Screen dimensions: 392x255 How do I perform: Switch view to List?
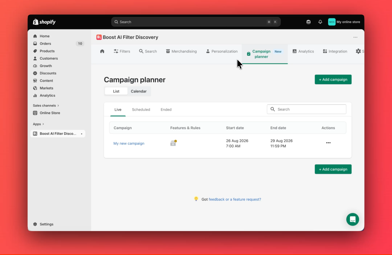coord(116,91)
